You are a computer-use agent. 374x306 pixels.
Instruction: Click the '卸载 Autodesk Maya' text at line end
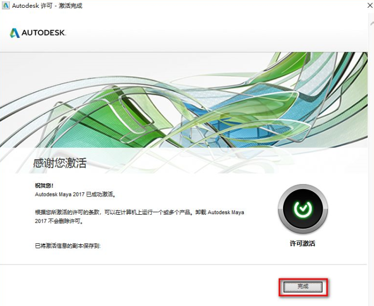point(220,212)
